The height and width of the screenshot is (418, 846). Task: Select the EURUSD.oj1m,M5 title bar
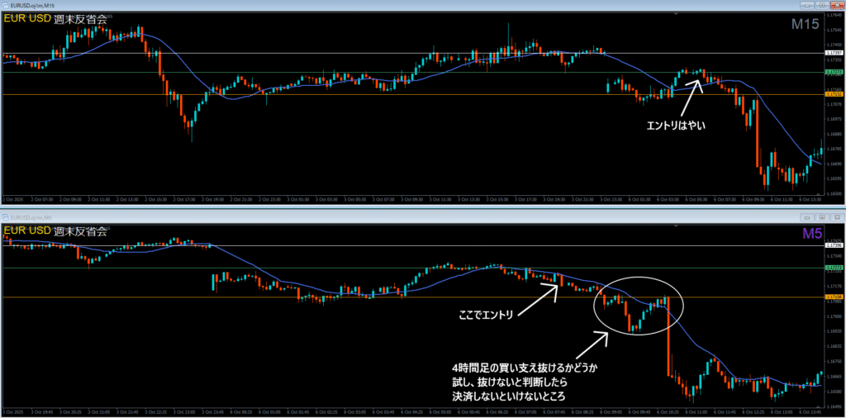[423, 217]
